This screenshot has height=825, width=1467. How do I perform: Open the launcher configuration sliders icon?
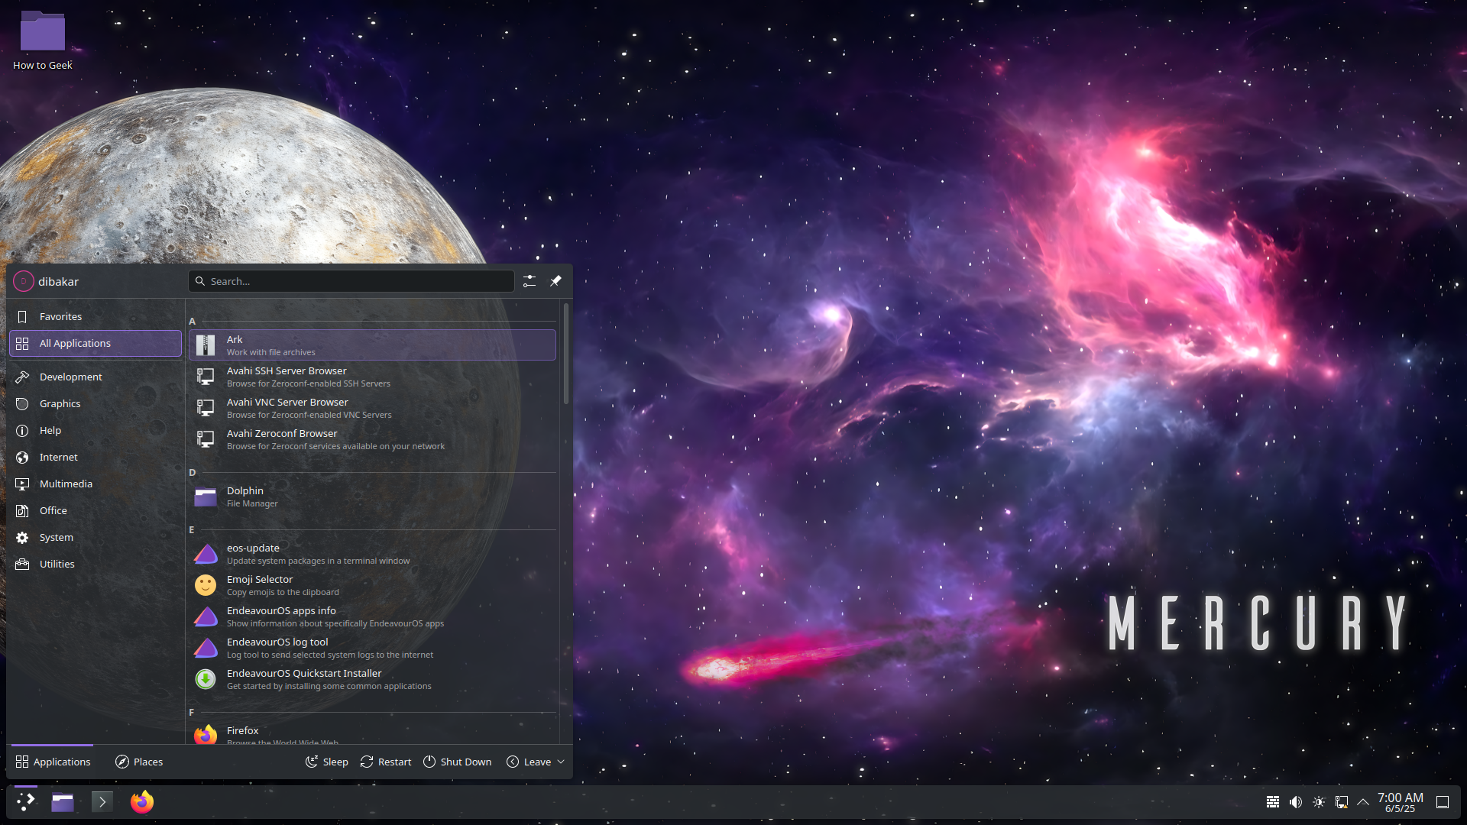[x=529, y=281]
